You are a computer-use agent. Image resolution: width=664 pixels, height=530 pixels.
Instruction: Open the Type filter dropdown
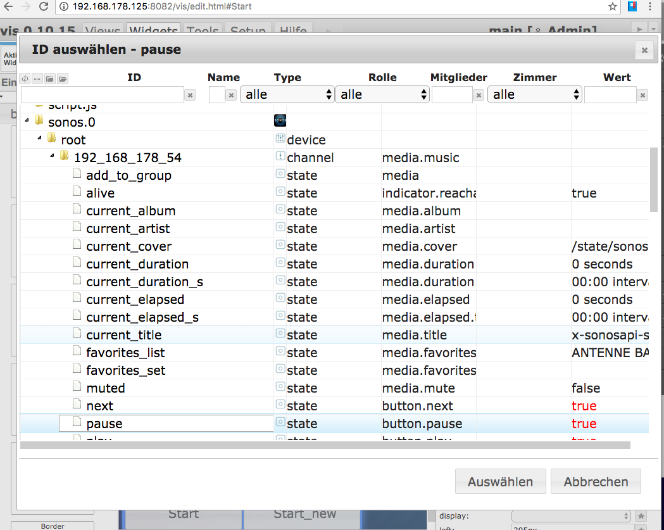click(287, 94)
